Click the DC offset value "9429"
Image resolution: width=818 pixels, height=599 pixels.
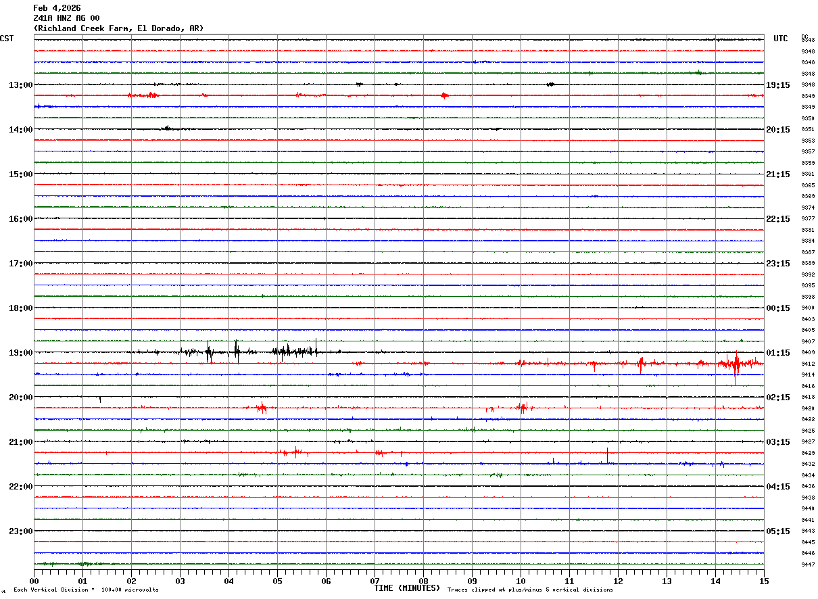pos(808,453)
